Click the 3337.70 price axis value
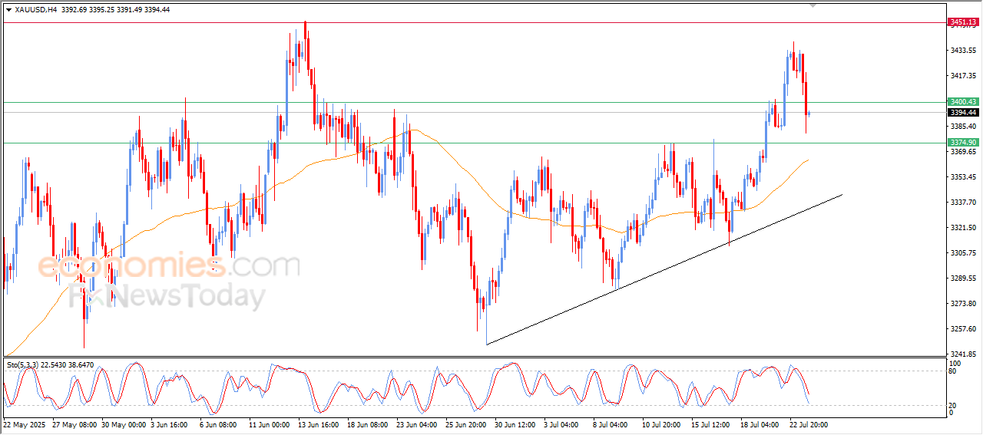 [x=963, y=203]
